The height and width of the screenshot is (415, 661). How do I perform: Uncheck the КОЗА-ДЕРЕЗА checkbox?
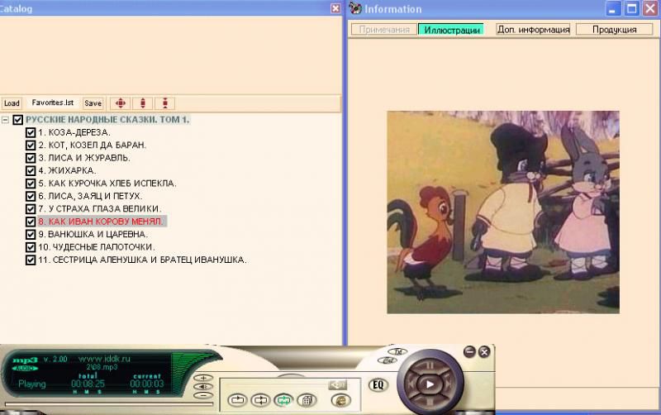coord(31,132)
